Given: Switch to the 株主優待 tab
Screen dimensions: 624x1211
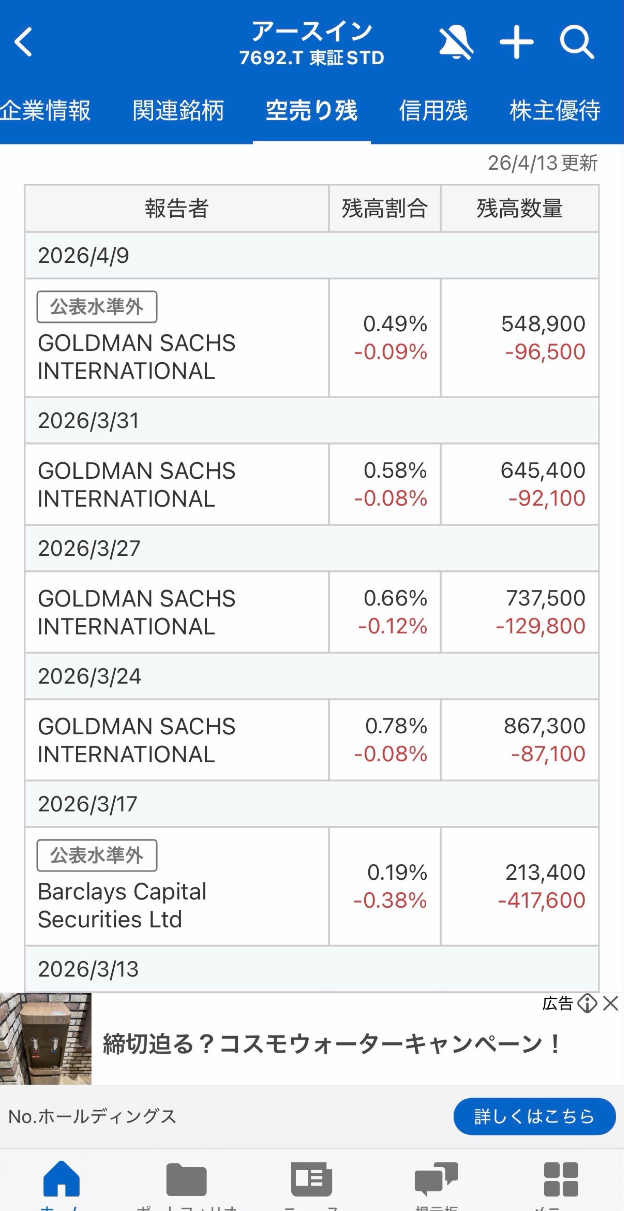Looking at the screenshot, I should (x=555, y=111).
